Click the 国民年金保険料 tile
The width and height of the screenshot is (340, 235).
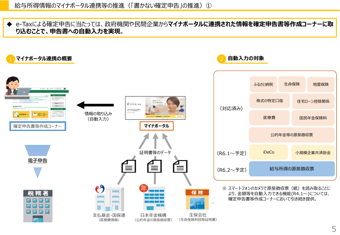point(313,118)
